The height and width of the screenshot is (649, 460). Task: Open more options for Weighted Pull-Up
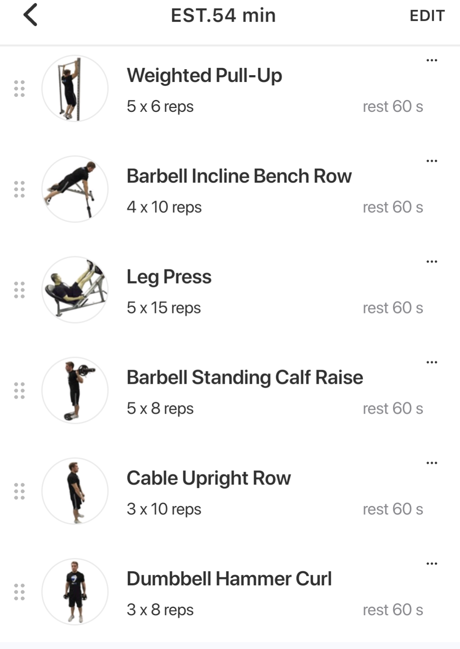(x=431, y=60)
